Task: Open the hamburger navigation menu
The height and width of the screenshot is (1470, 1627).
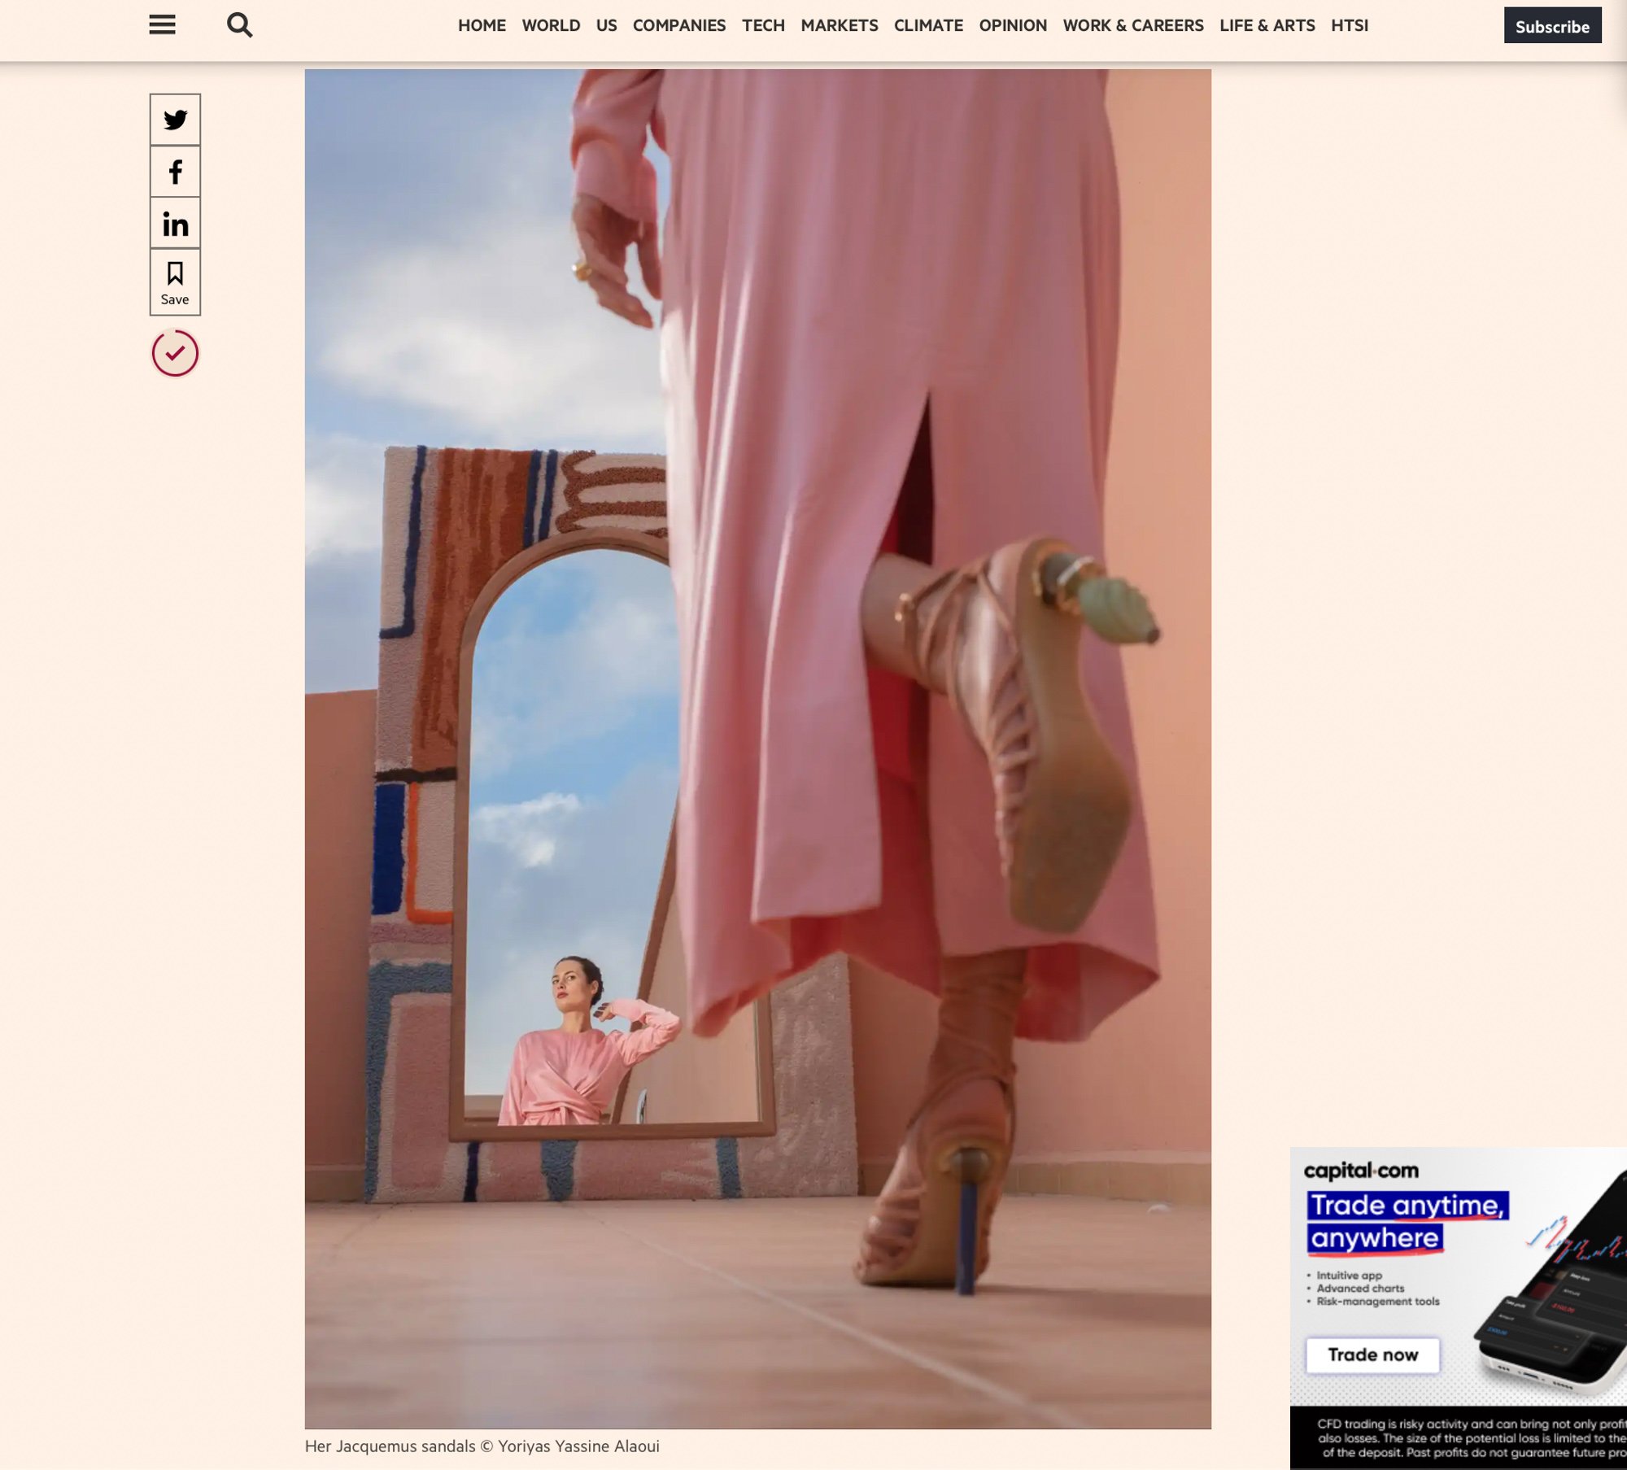Action: (163, 25)
